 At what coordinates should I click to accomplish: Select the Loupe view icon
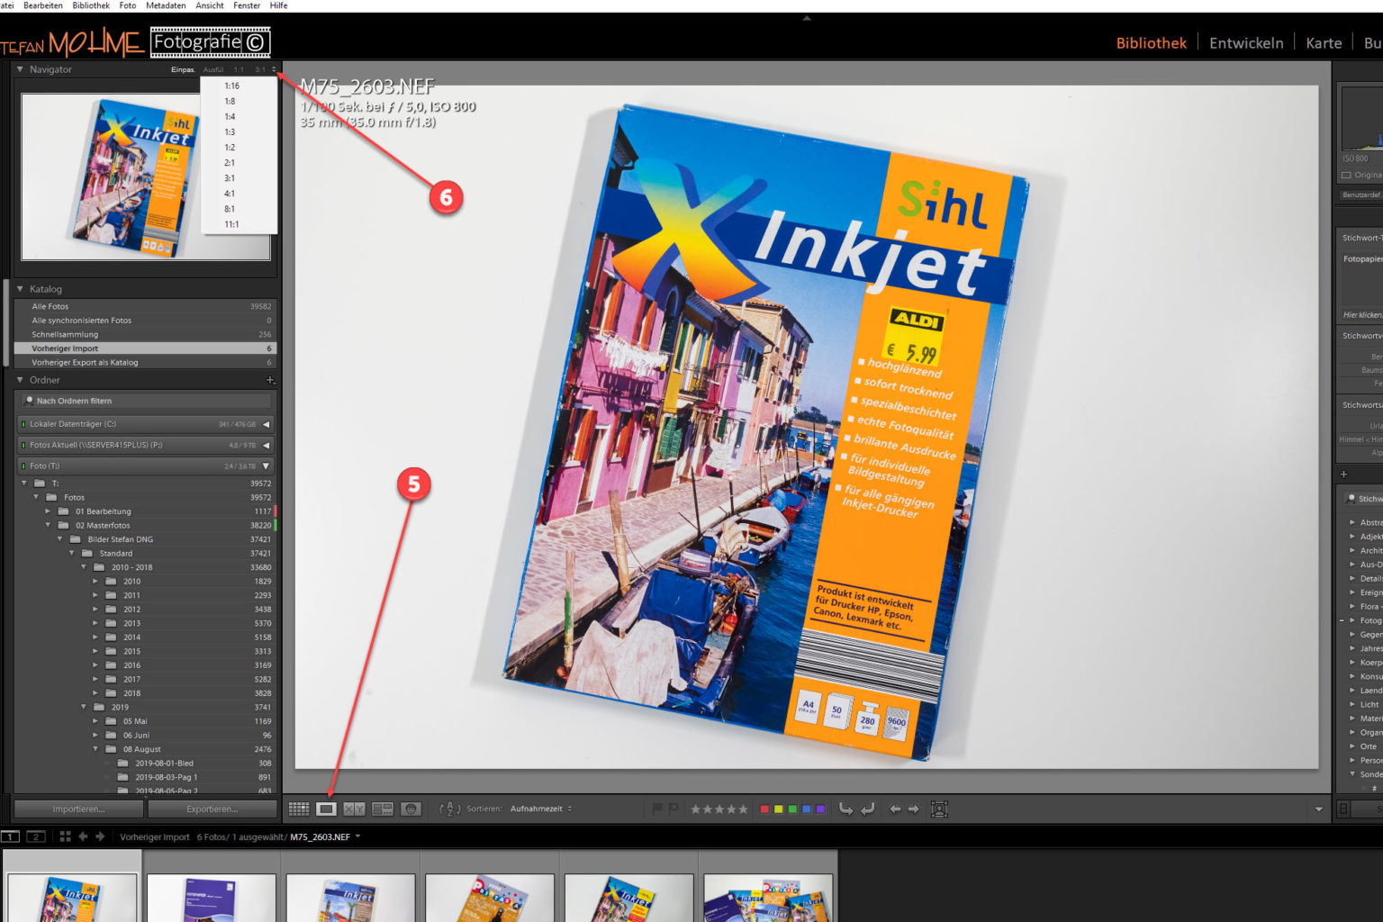point(326,809)
